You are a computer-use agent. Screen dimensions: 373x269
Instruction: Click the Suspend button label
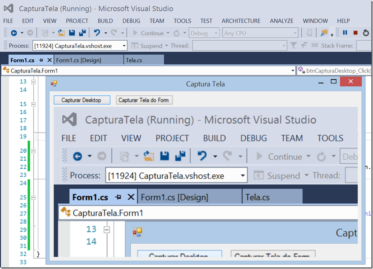click(151, 46)
